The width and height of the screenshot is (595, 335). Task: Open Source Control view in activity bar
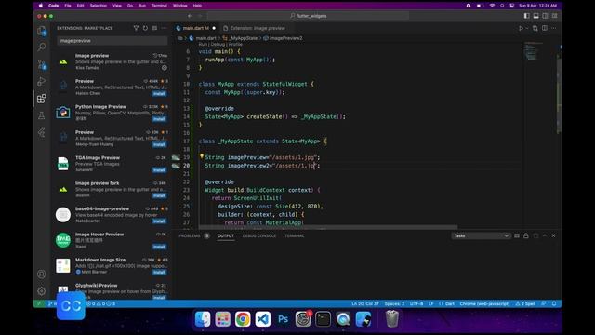42,64
